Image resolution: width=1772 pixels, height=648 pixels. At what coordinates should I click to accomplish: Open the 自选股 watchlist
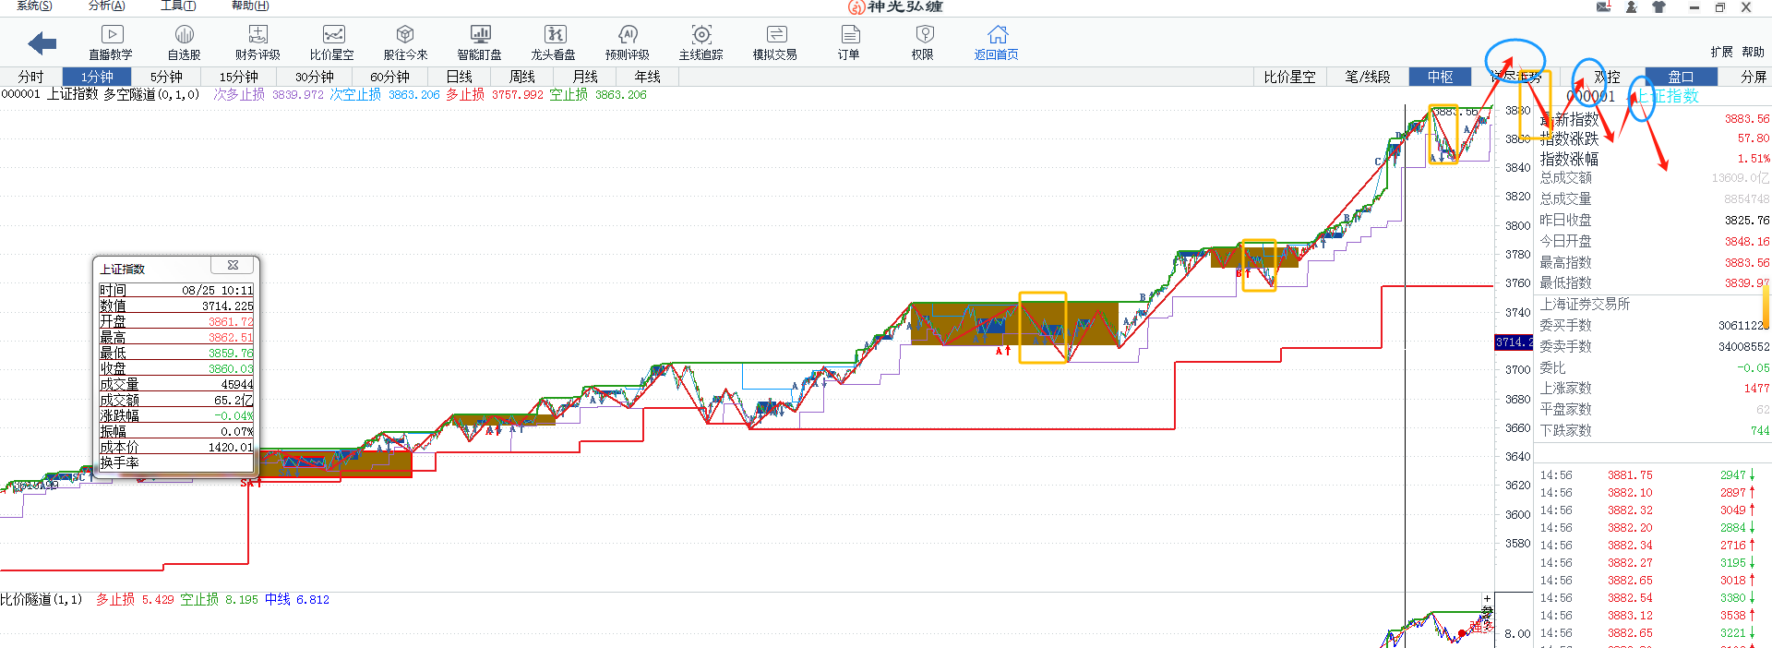pyautogui.click(x=184, y=42)
